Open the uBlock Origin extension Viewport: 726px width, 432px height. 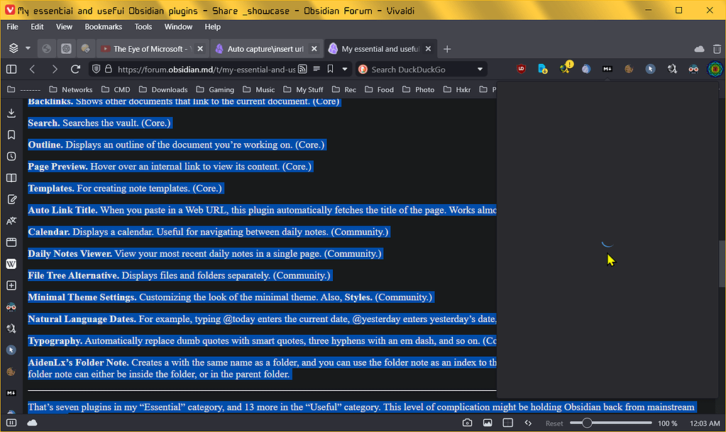[521, 69]
